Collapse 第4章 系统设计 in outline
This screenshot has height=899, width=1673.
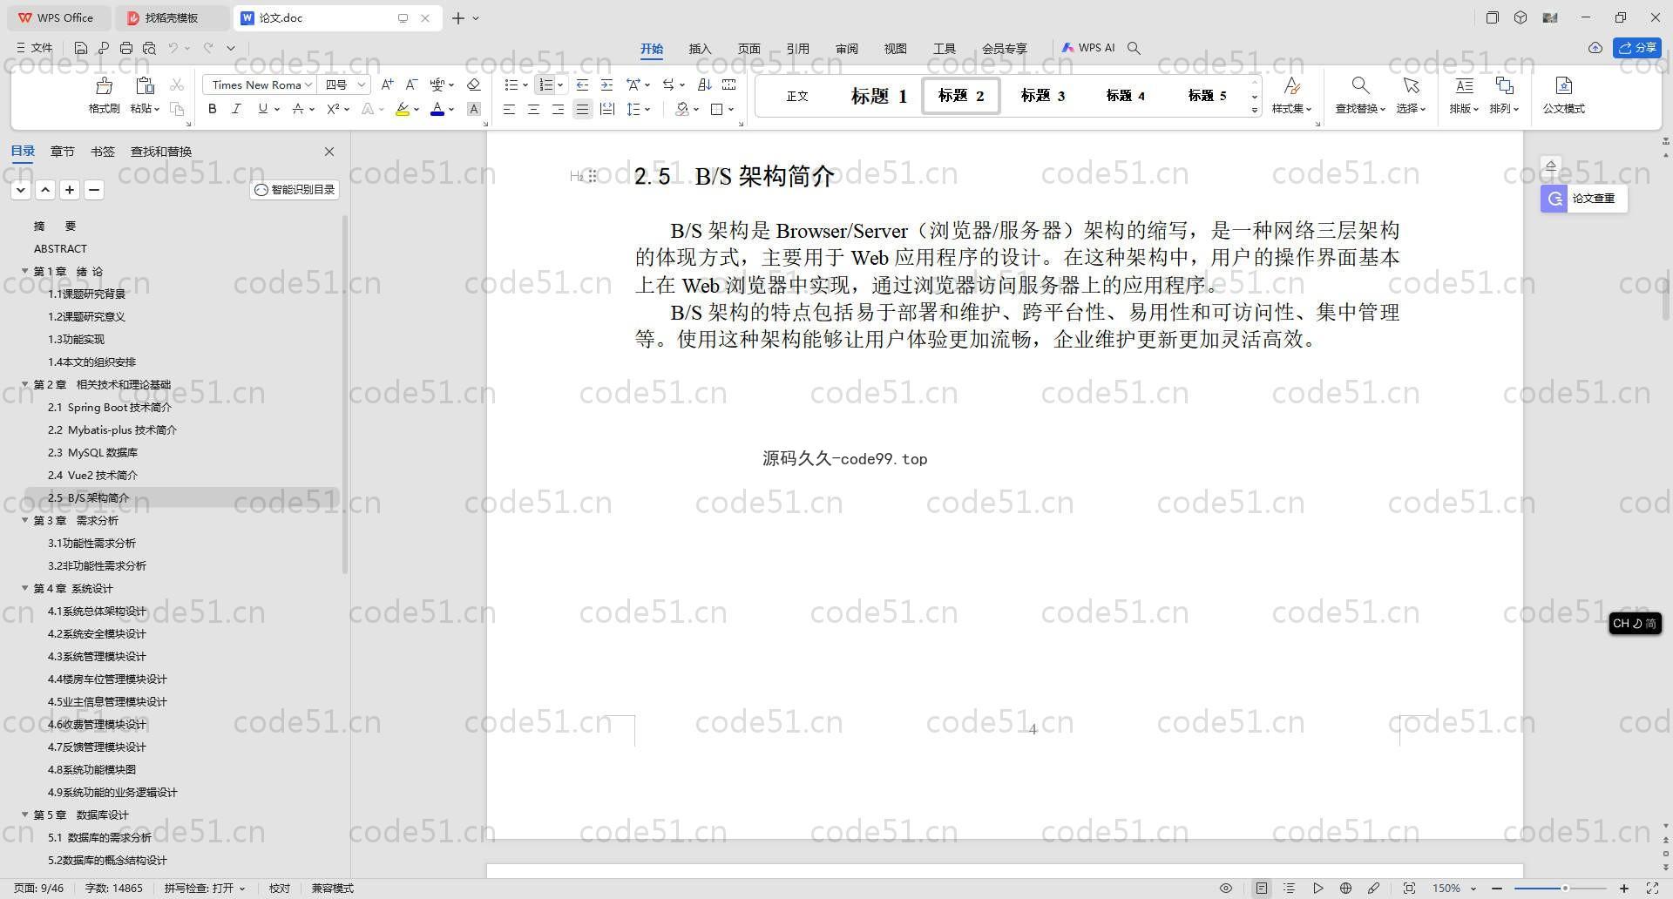click(x=25, y=588)
